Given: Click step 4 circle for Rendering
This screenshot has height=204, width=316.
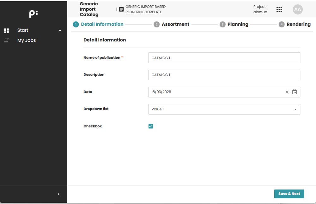Looking at the screenshot, I should pos(282,24).
